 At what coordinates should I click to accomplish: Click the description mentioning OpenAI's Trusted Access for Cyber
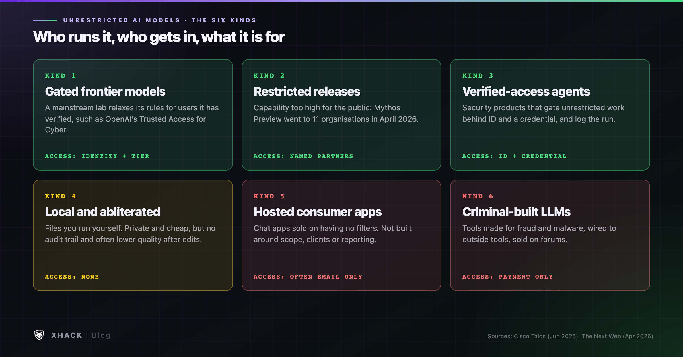[132, 119]
